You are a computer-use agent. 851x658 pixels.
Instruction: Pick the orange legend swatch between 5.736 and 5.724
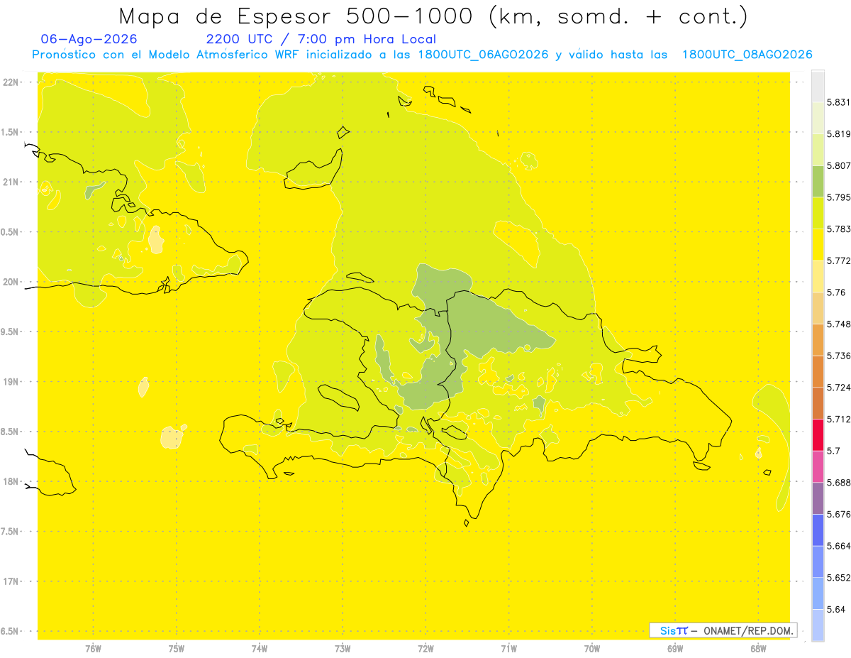coord(818,371)
